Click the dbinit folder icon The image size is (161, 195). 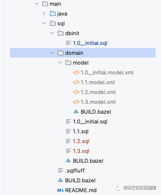point(61,33)
